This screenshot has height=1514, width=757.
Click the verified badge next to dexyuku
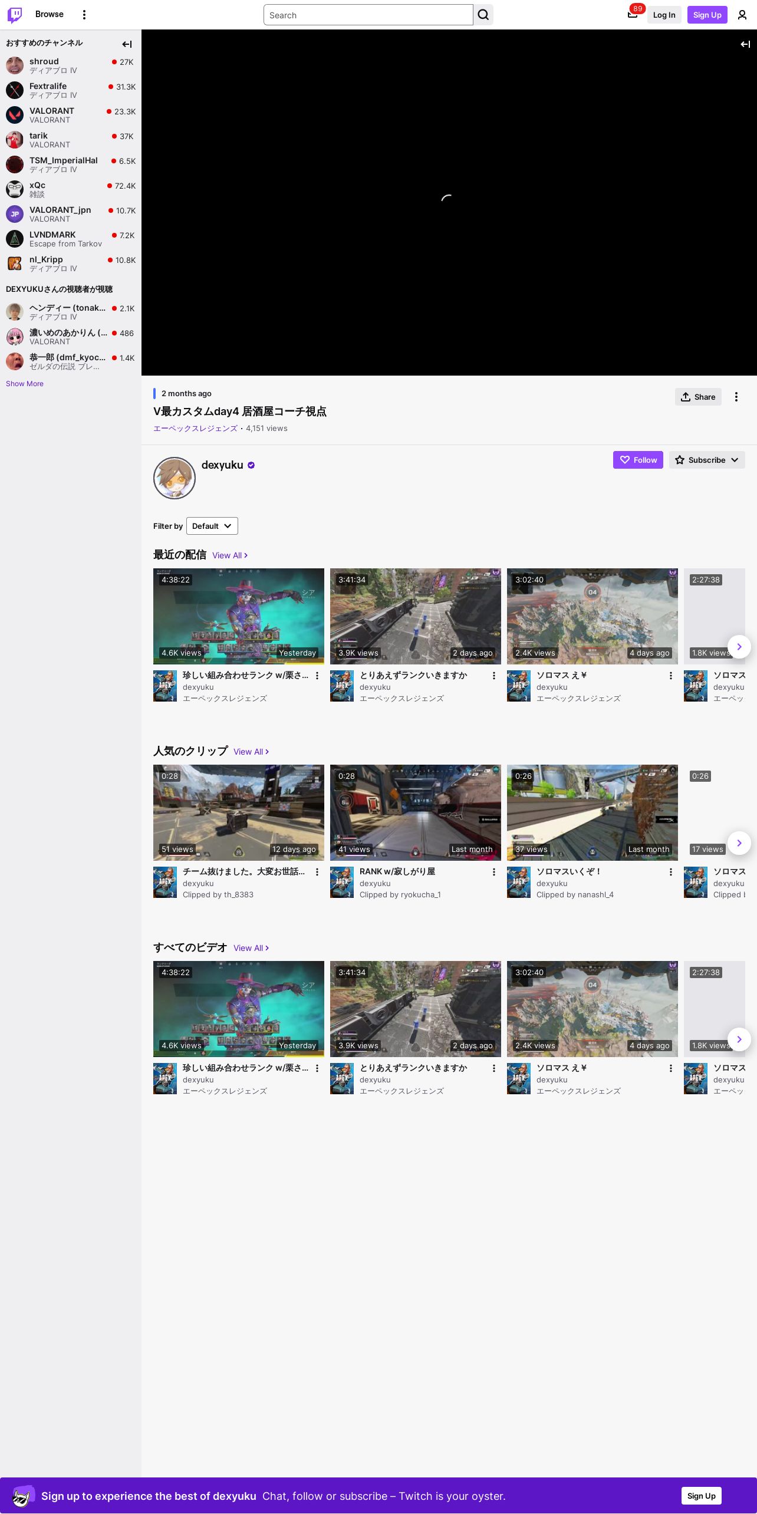251,465
